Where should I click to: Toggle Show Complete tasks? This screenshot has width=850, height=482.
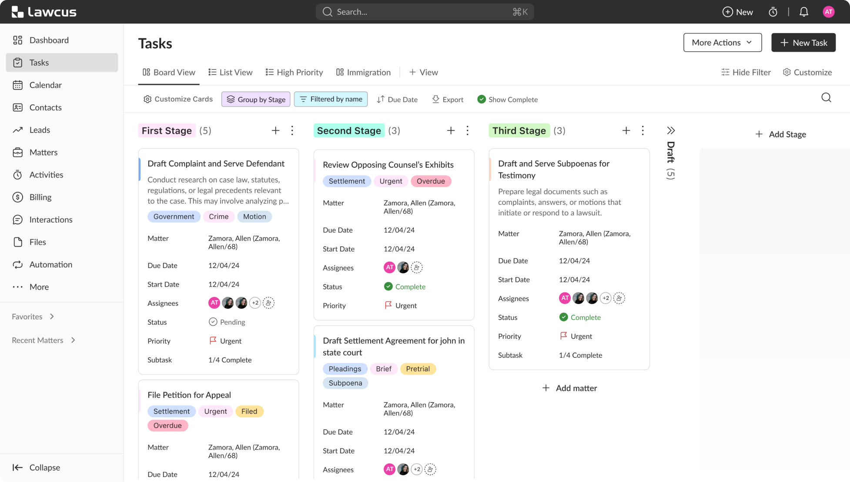point(508,99)
